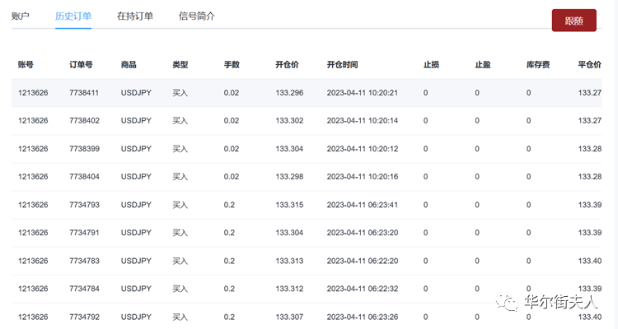Click open price 133.312

(x=289, y=289)
